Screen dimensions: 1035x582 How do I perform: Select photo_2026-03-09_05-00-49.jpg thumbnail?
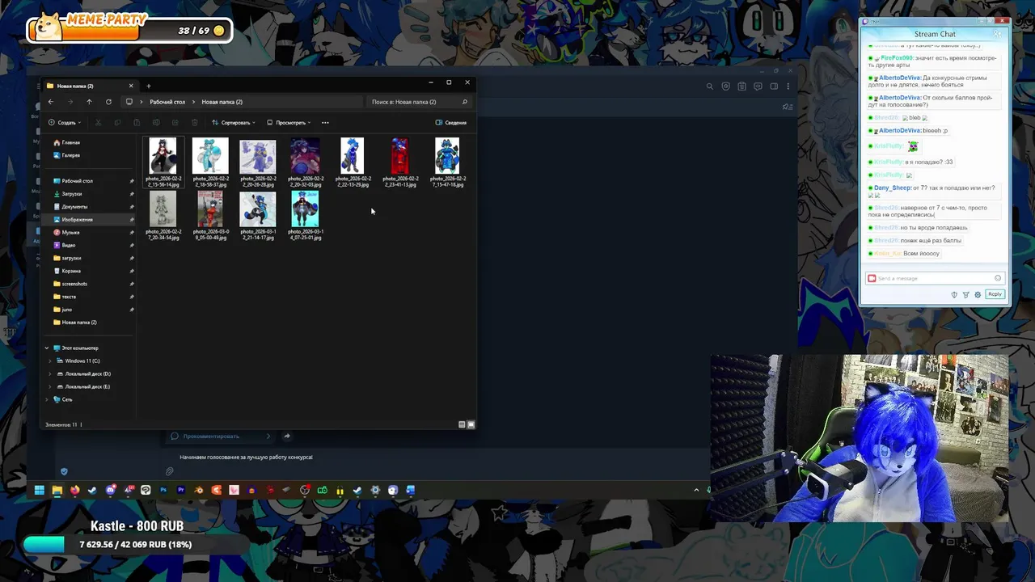(x=210, y=209)
